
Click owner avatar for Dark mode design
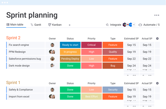pos(52,66)
